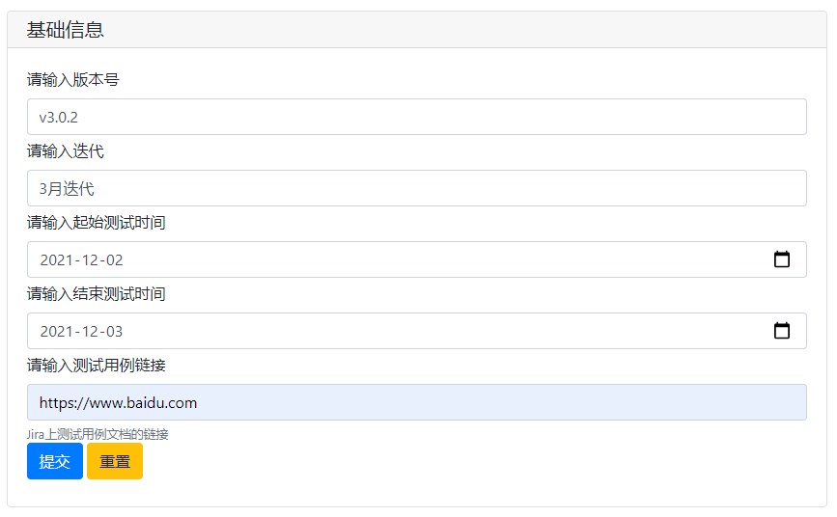Select the test case link field with baidu URL
The width and height of the screenshot is (837, 517).
[x=416, y=402]
